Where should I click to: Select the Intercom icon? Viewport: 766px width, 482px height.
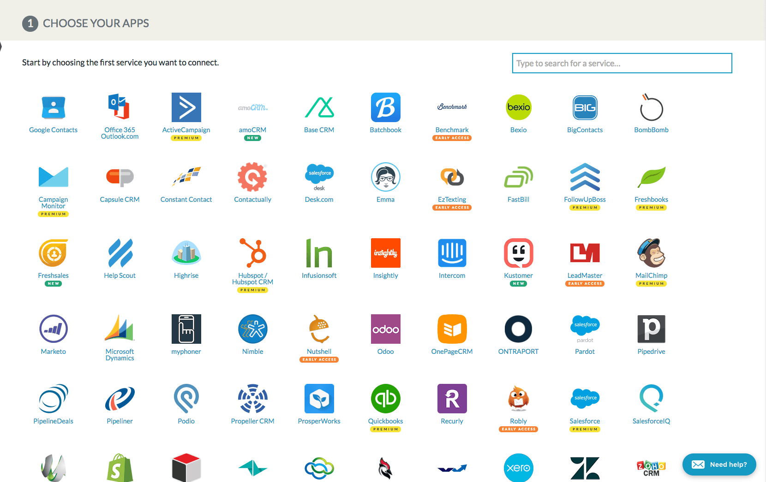click(452, 253)
